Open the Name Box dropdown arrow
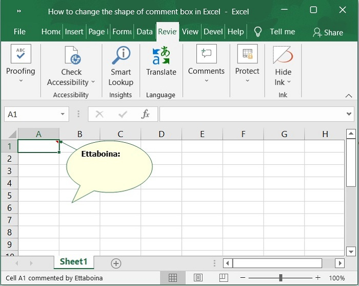The height and width of the screenshot is (286, 359). 63,114
